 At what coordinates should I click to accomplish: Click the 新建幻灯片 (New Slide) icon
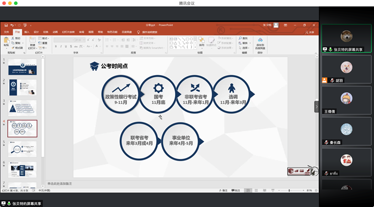[x=32, y=40]
